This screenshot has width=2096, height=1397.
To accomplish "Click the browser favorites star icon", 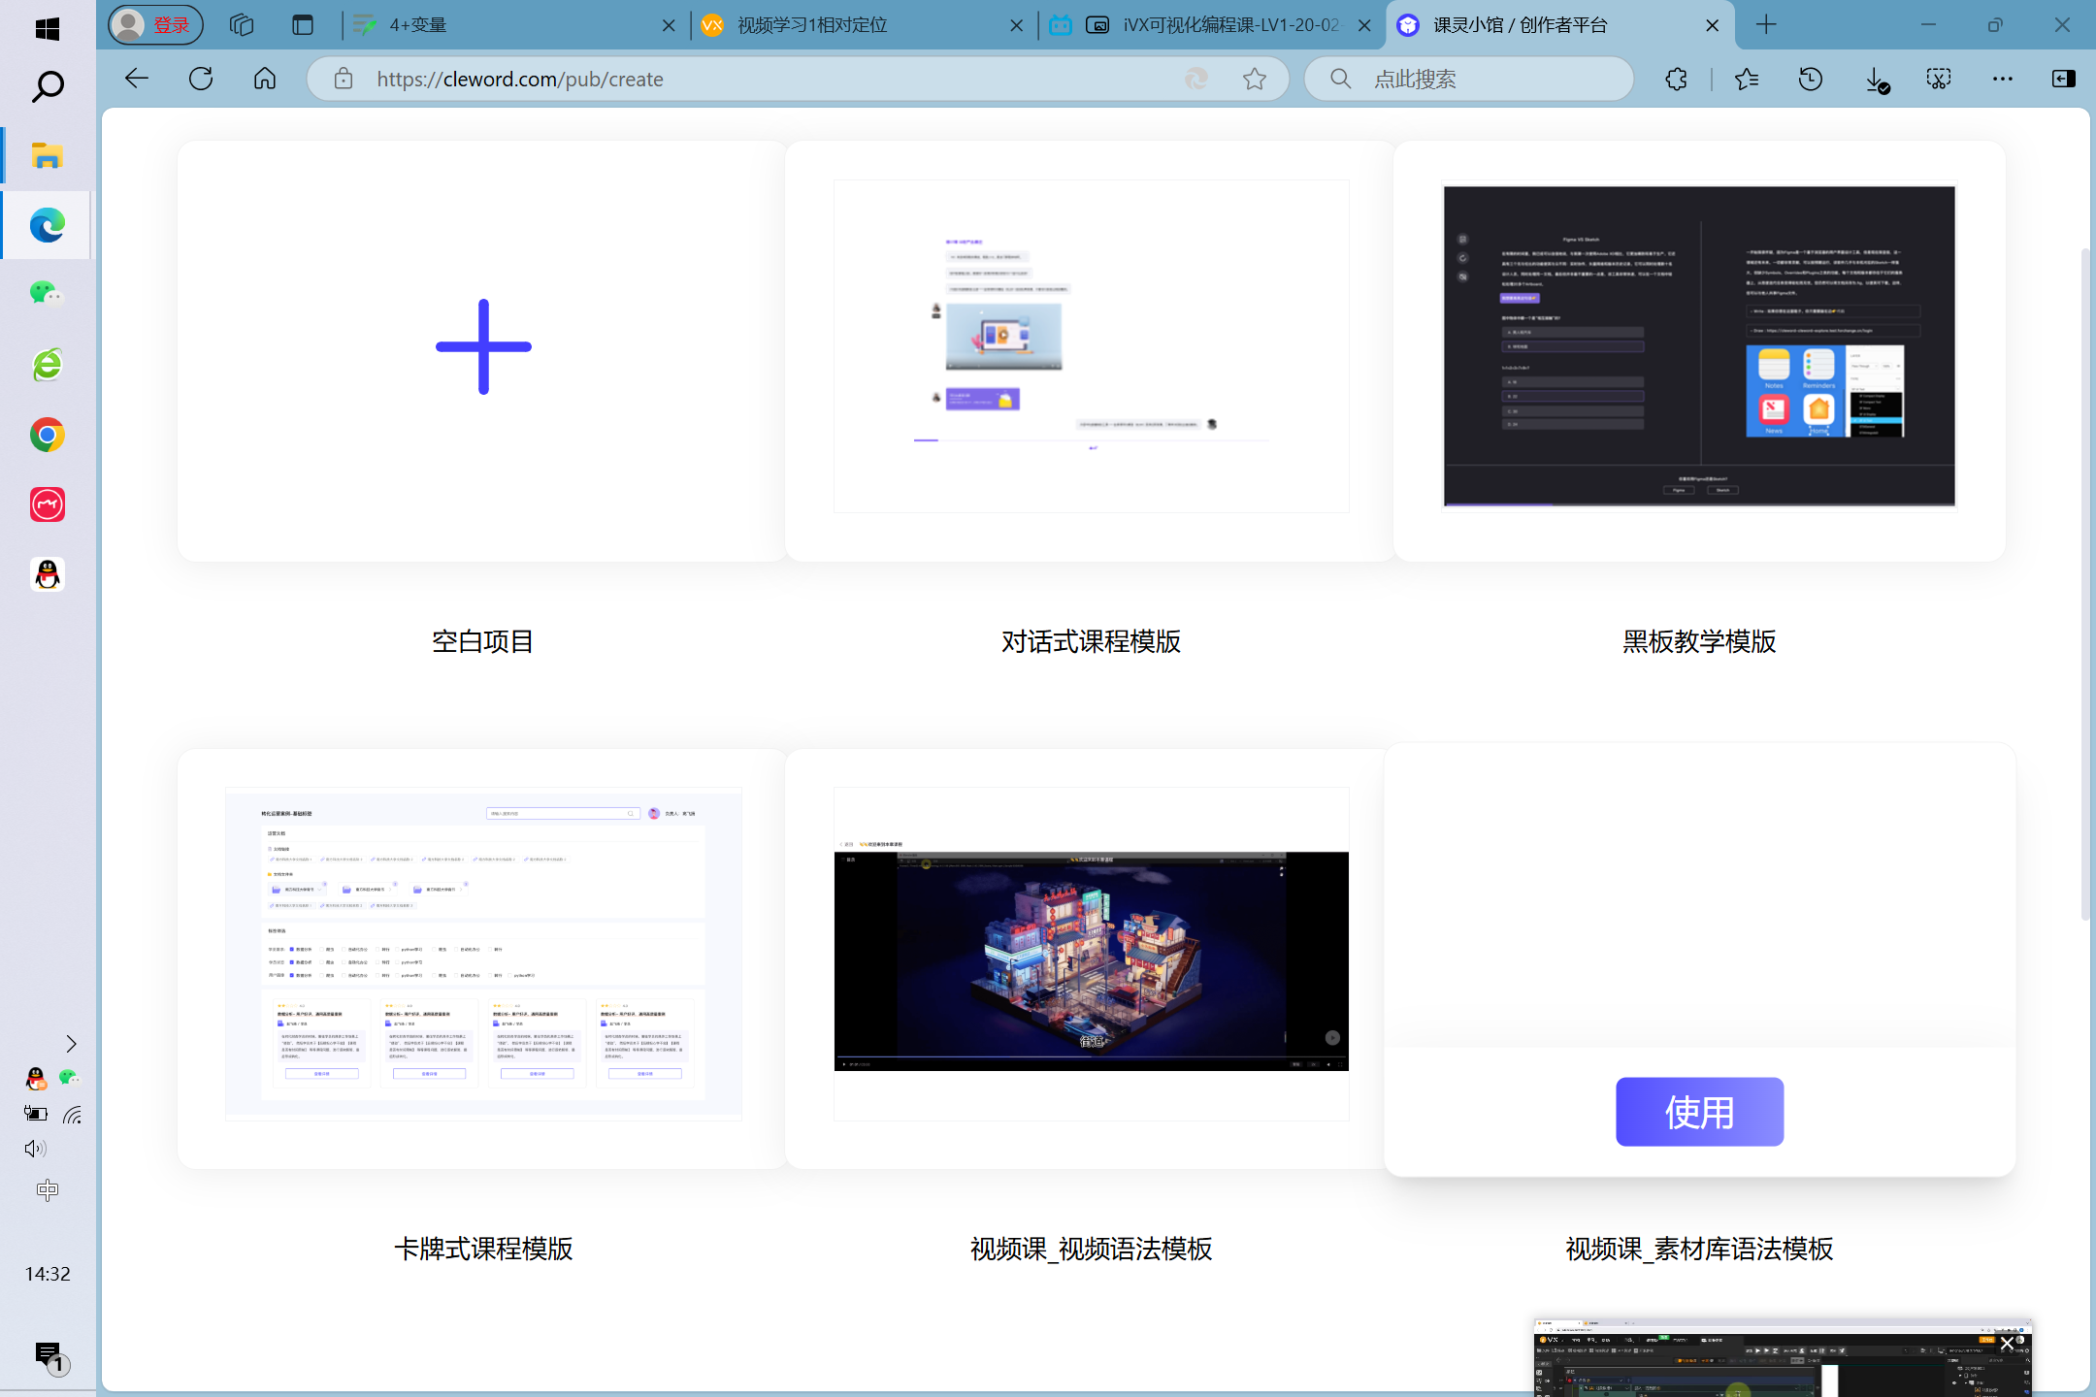I will click(x=1256, y=78).
